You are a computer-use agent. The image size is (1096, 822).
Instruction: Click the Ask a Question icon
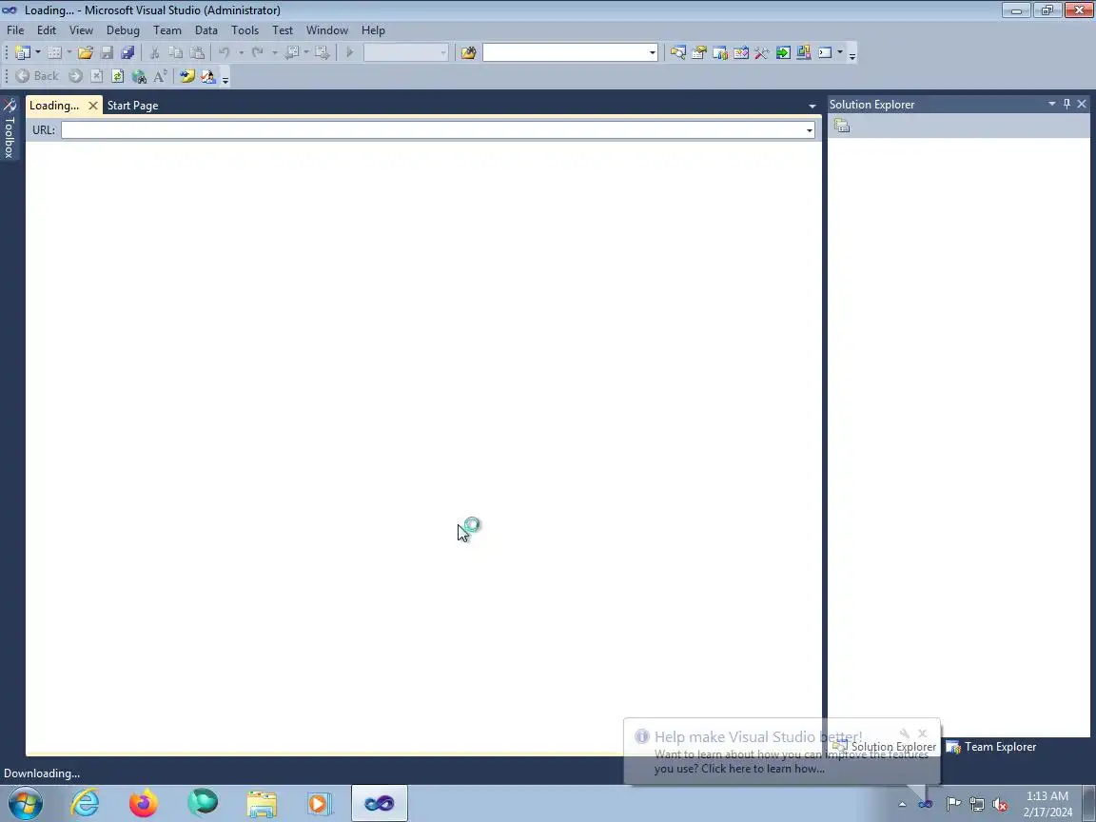[208, 76]
